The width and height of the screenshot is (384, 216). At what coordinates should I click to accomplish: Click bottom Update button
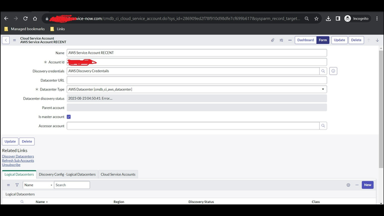tap(10, 141)
